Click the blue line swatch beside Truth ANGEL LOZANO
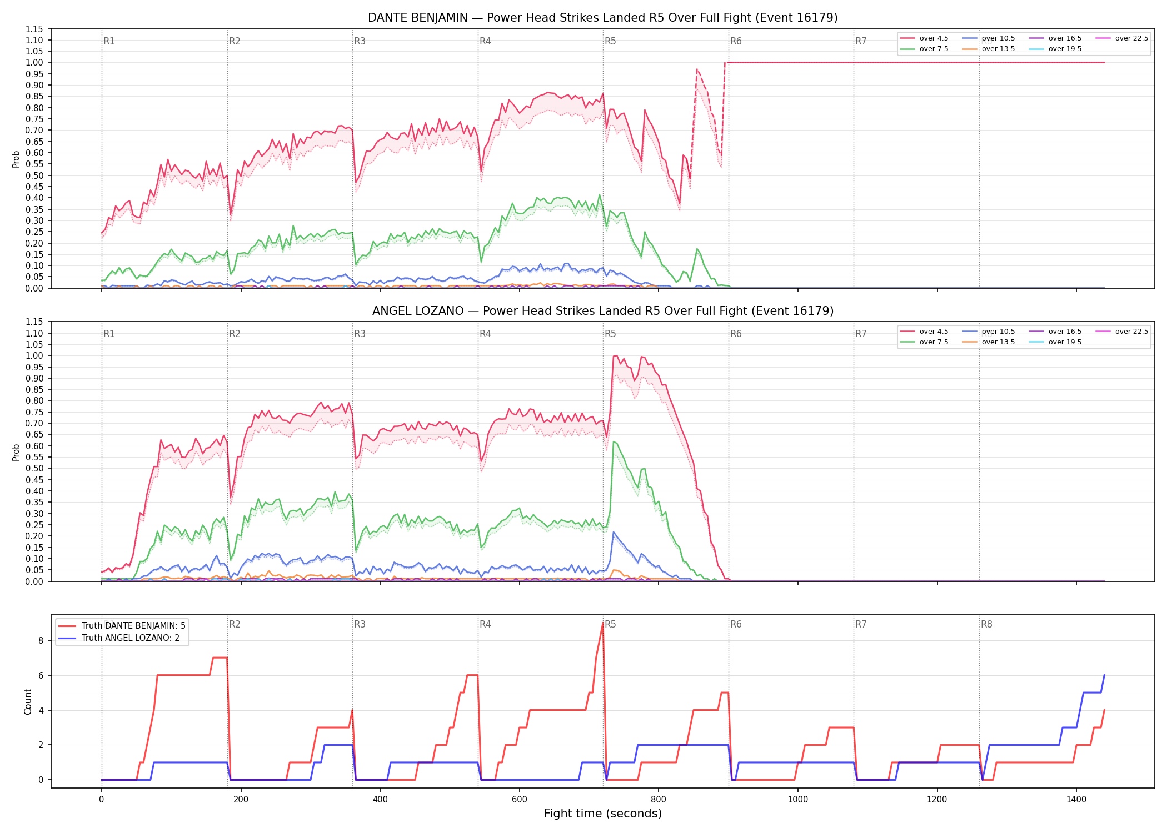This screenshot has height=833, width=1167. click(x=67, y=638)
